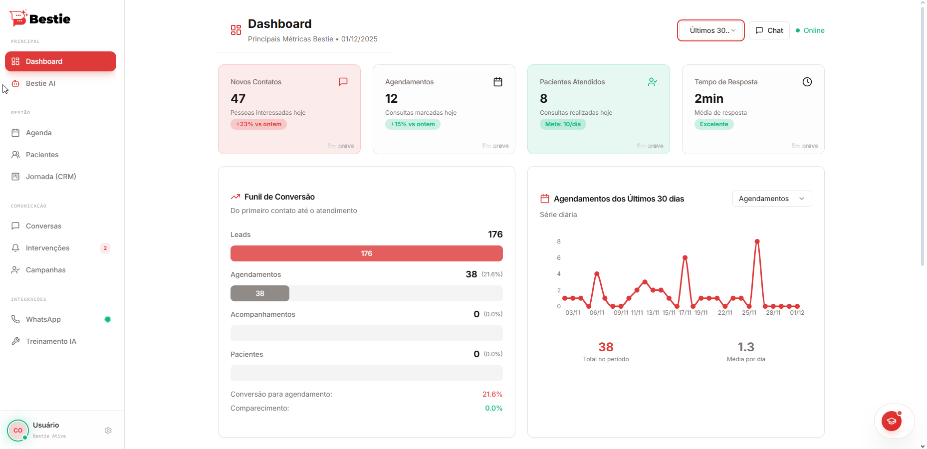Open the Agendamentos chart series dropdown
Image resolution: width=927 pixels, height=449 pixels.
point(771,199)
